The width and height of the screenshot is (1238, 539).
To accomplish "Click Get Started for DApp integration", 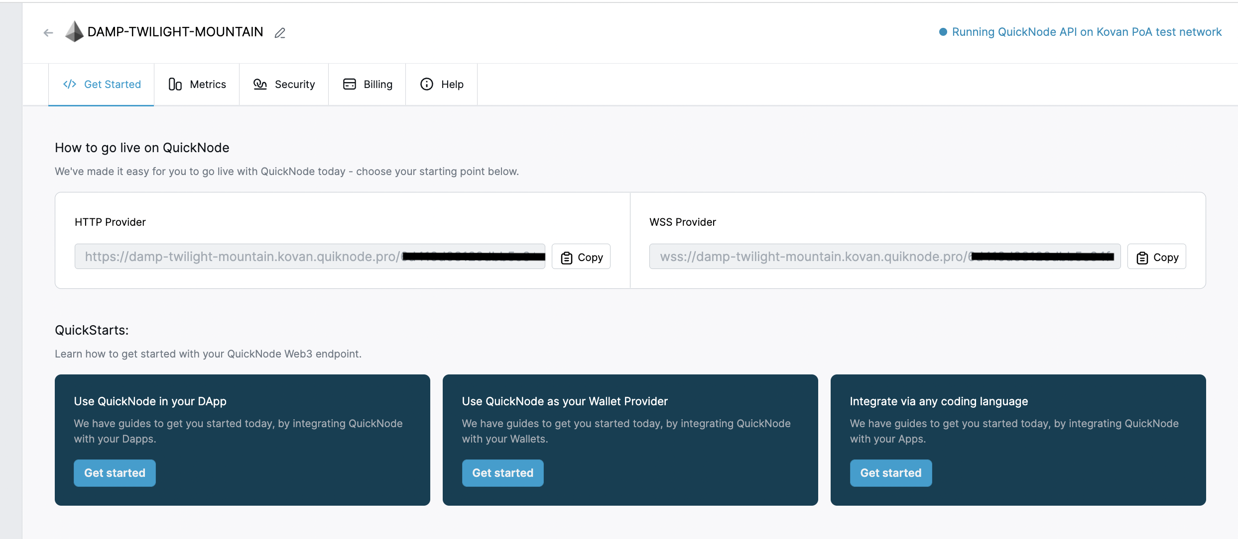I will pos(115,473).
